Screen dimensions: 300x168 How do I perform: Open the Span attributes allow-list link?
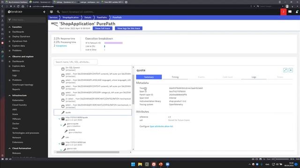click(161, 126)
